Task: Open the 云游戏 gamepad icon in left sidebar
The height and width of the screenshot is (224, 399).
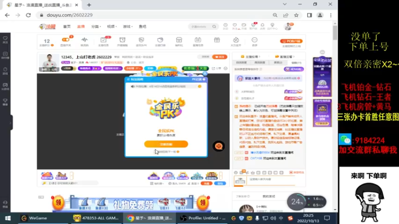Action: click(5, 85)
